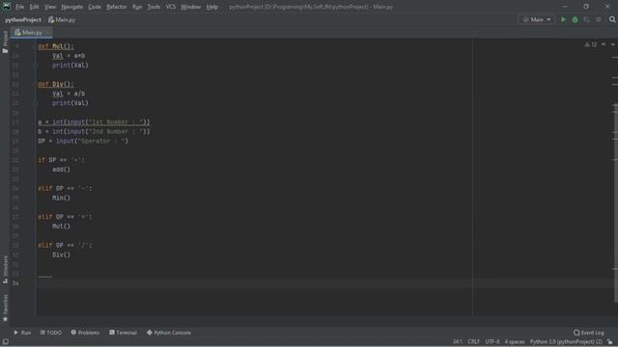Start debugging with the green bug icon
The width and height of the screenshot is (618, 347).
coord(576,19)
